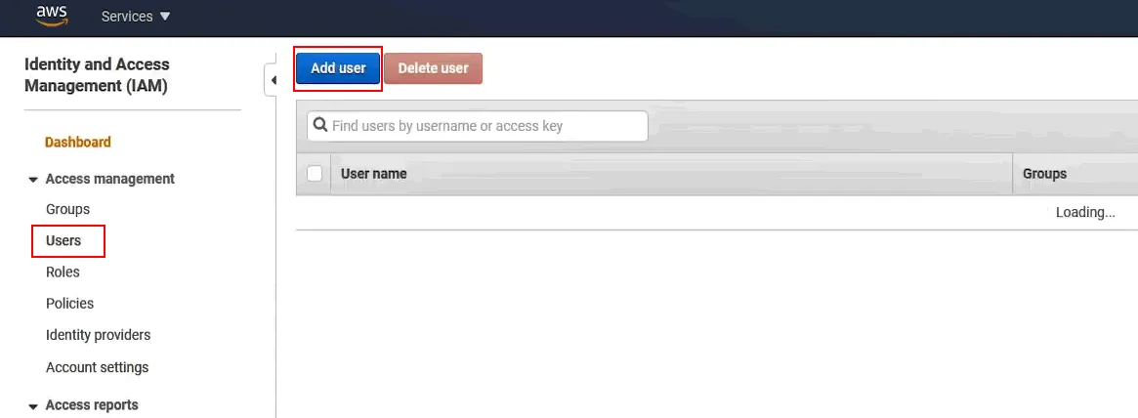Open Groups in sidebar
This screenshot has height=418, width=1138.
(67, 209)
